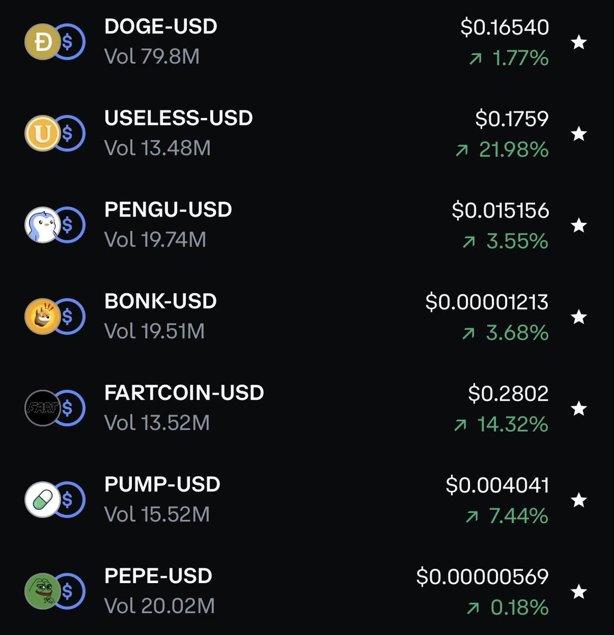This screenshot has width=614, height=635.
Task: Click the Fartcoin black icon
Action: (x=42, y=408)
